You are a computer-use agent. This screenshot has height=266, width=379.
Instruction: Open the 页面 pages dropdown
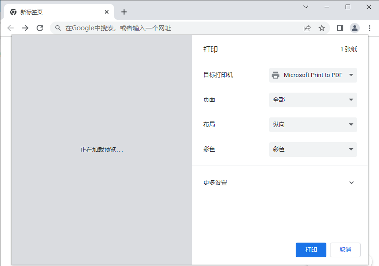pos(313,100)
